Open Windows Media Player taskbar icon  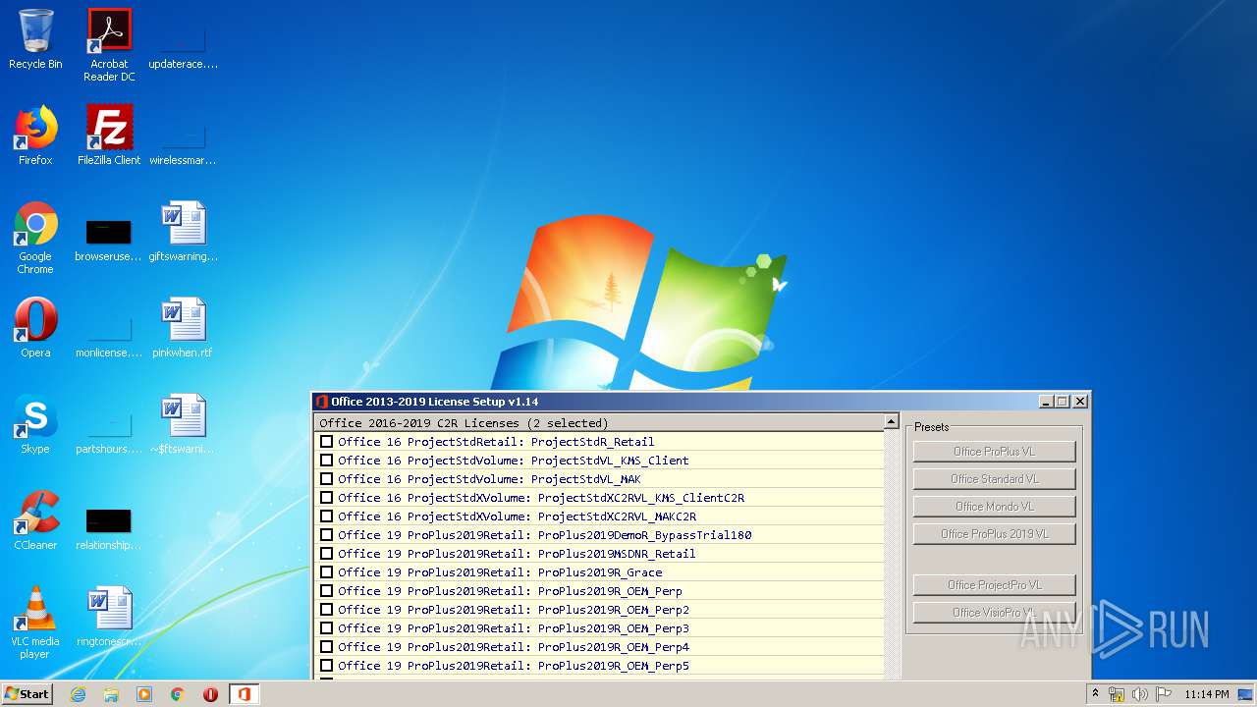click(x=144, y=694)
